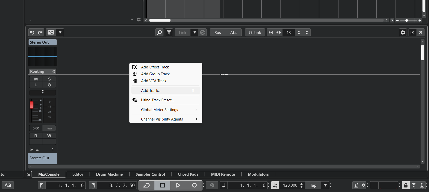Click the Stereo Out channel name label at bottom

tap(42, 158)
